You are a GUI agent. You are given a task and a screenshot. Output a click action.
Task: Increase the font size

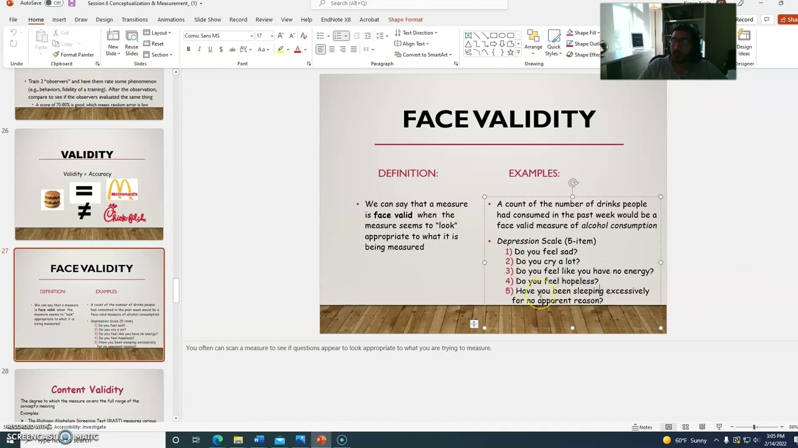coord(281,35)
